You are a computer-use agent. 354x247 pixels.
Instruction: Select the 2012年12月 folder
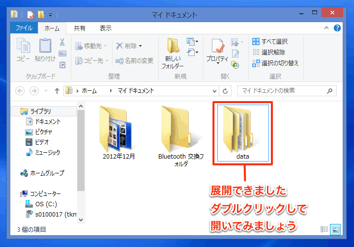coord(118,133)
